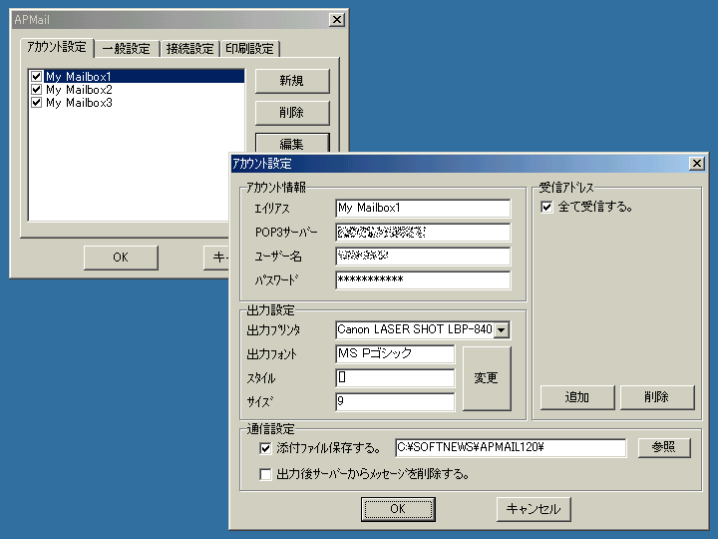
Task: Switch to the 一般設定 tab
Action: [x=127, y=49]
